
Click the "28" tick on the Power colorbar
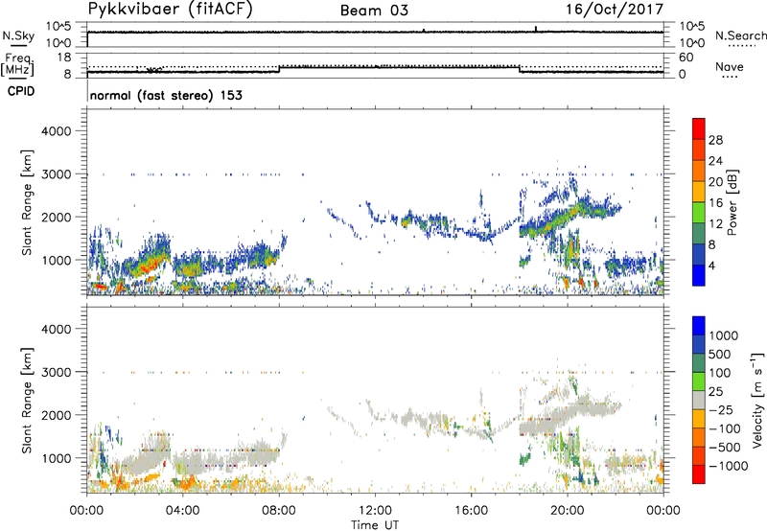click(x=715, y=140)
